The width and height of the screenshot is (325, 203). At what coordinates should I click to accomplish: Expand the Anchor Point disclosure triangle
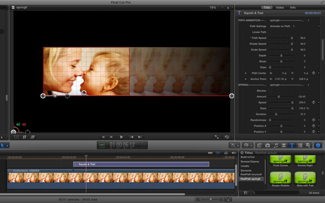[245, 79]
